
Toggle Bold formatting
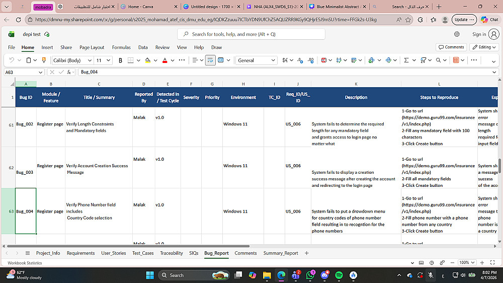pos(120,60)
